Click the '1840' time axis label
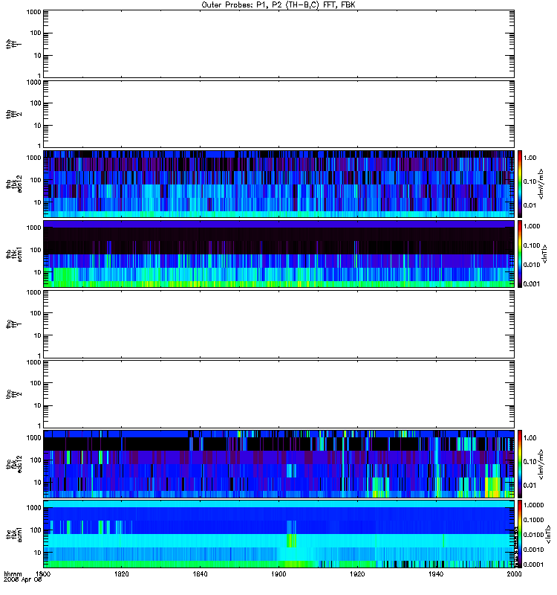The height and width of the screenshot is (595, 557). tap(200, 574)
